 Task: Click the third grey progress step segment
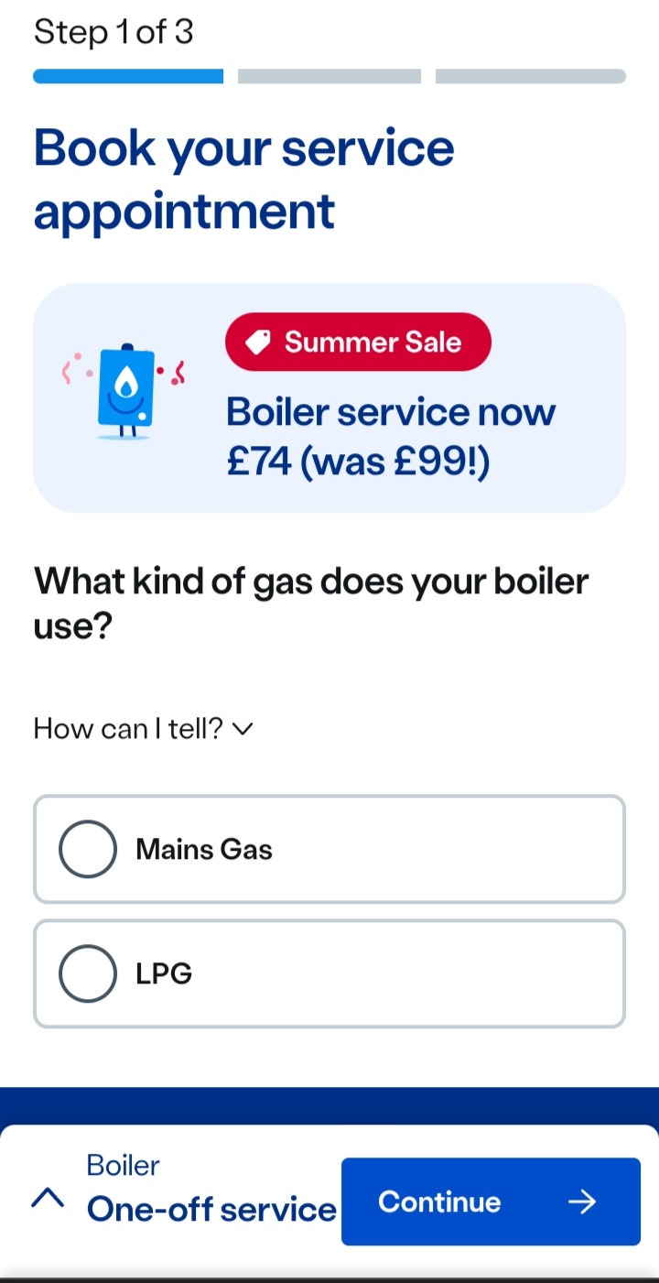coord(531,76)
